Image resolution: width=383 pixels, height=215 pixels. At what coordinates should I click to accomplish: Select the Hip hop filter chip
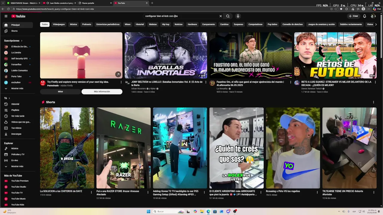click(165, 24)
